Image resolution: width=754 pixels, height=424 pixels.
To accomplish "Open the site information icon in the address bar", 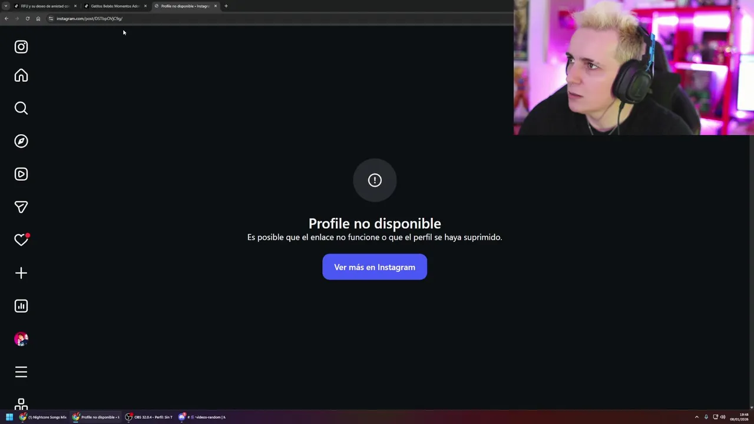I will pyautogui.click(x=51, y=18).
